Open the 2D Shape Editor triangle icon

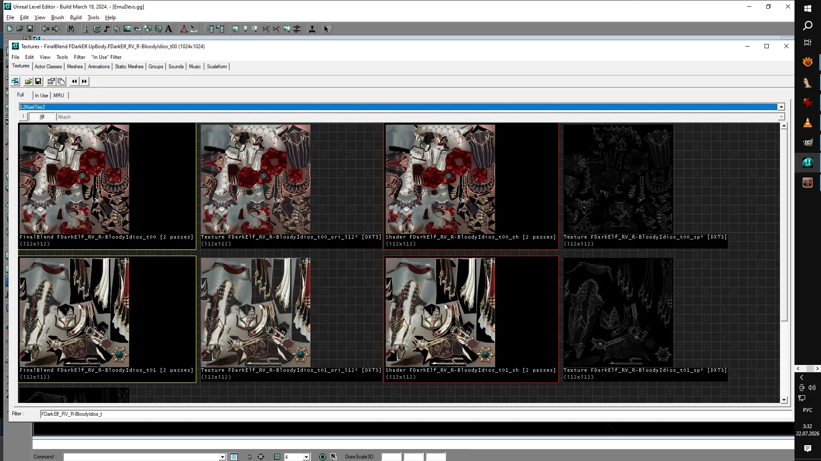pyautogui.click(x=184, y=29)
